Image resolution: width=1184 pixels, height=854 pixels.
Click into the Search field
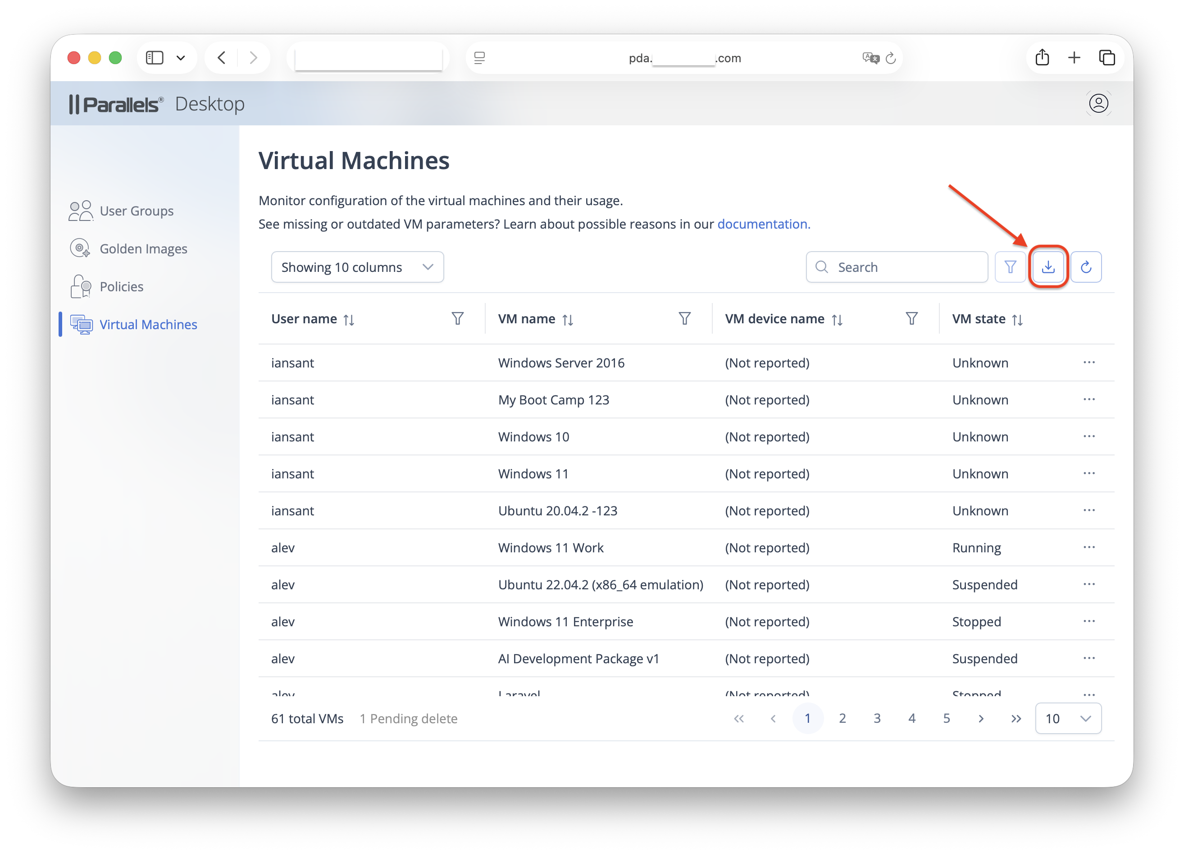pyautogui.click(x=897, y=267)
